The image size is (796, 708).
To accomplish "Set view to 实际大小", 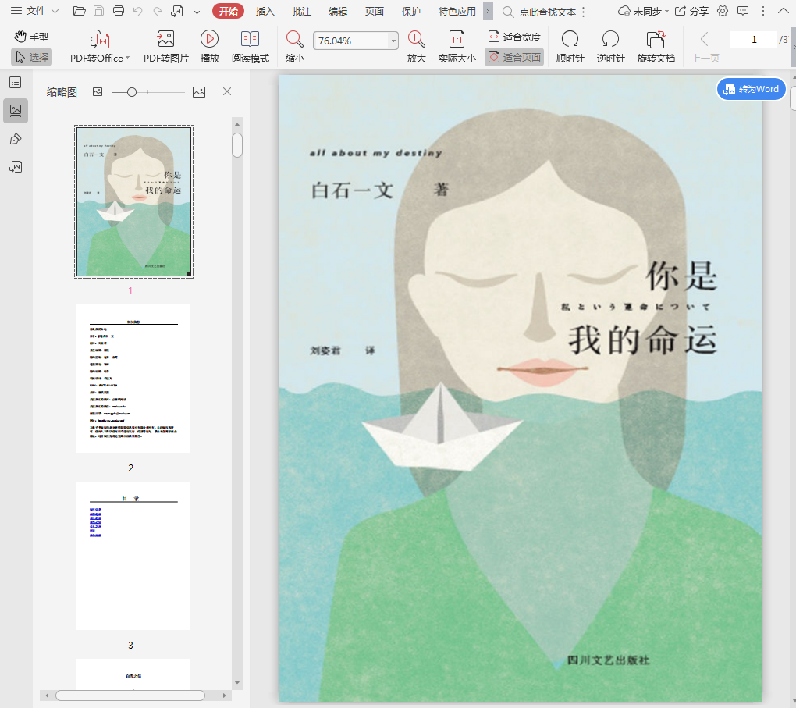I will [x=457, y=46].
